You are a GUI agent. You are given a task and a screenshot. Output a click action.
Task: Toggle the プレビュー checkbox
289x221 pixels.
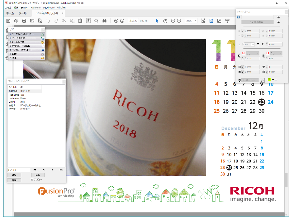(32, 180)
